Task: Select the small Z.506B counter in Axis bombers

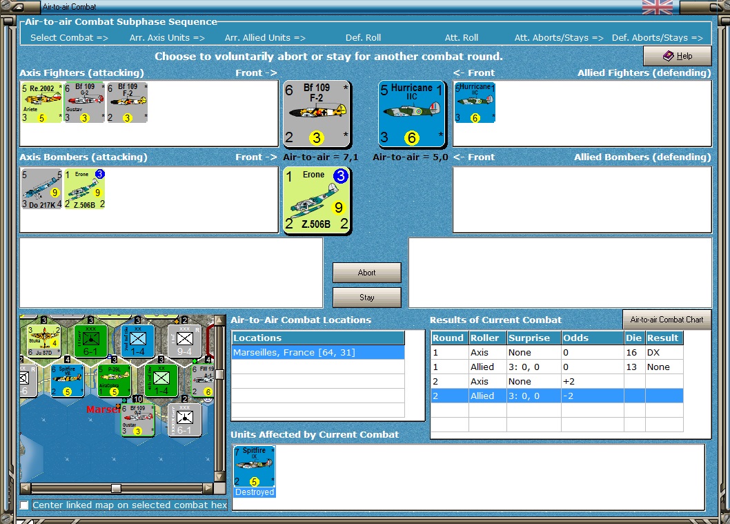Action: [x=84, y=188]
